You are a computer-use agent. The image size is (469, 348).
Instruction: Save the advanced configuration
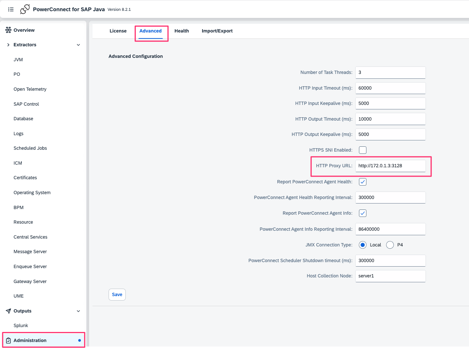[117, 294]
